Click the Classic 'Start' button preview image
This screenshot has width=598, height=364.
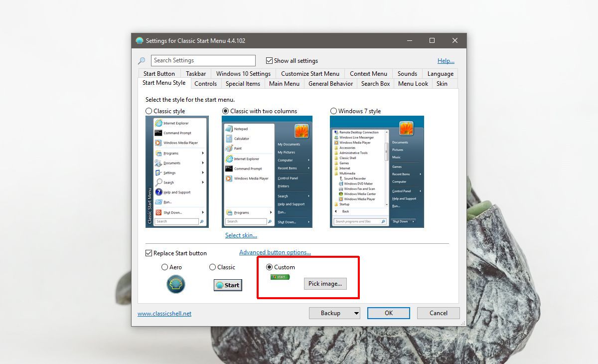(227, 285)
